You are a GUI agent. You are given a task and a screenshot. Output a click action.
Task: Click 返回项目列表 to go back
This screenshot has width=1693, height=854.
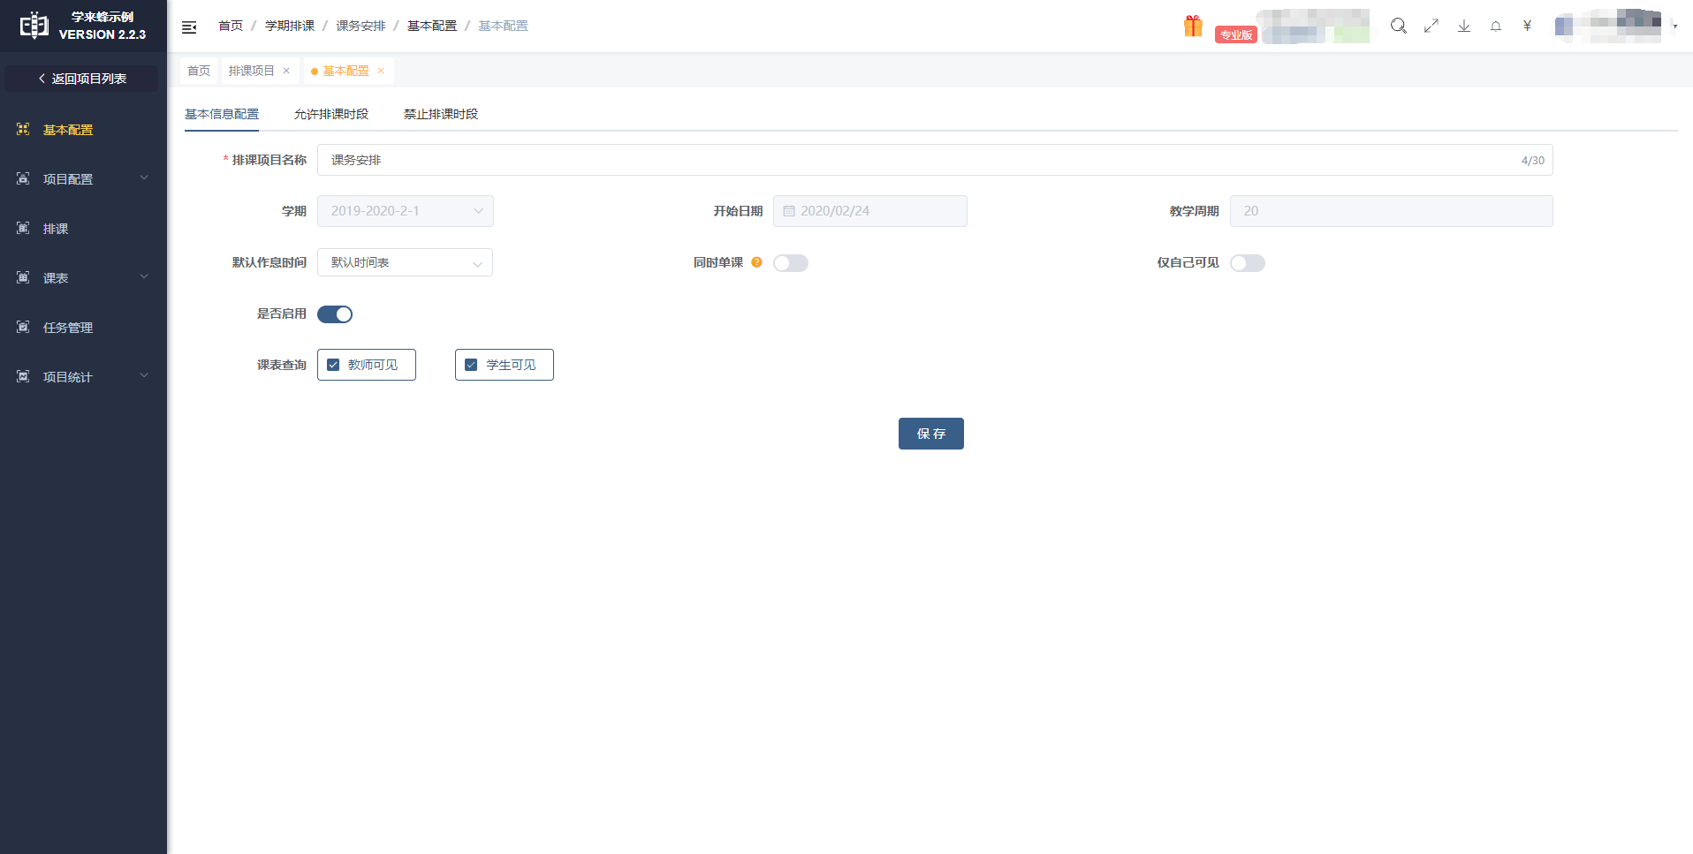click(82, 79)
